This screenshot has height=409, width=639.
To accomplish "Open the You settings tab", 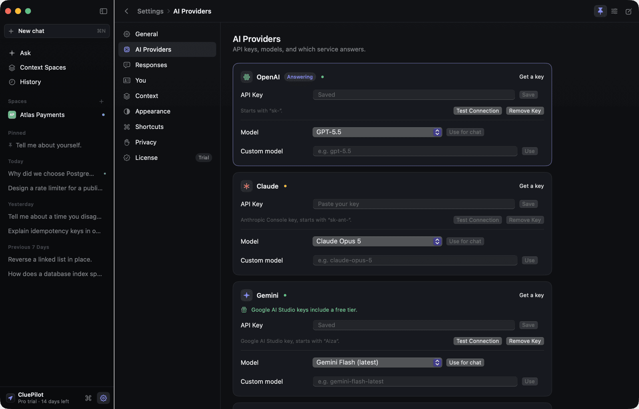I will [167, 80].
